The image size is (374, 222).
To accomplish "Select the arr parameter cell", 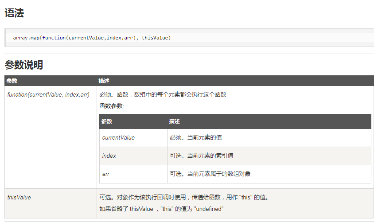I will click(106, 174).
